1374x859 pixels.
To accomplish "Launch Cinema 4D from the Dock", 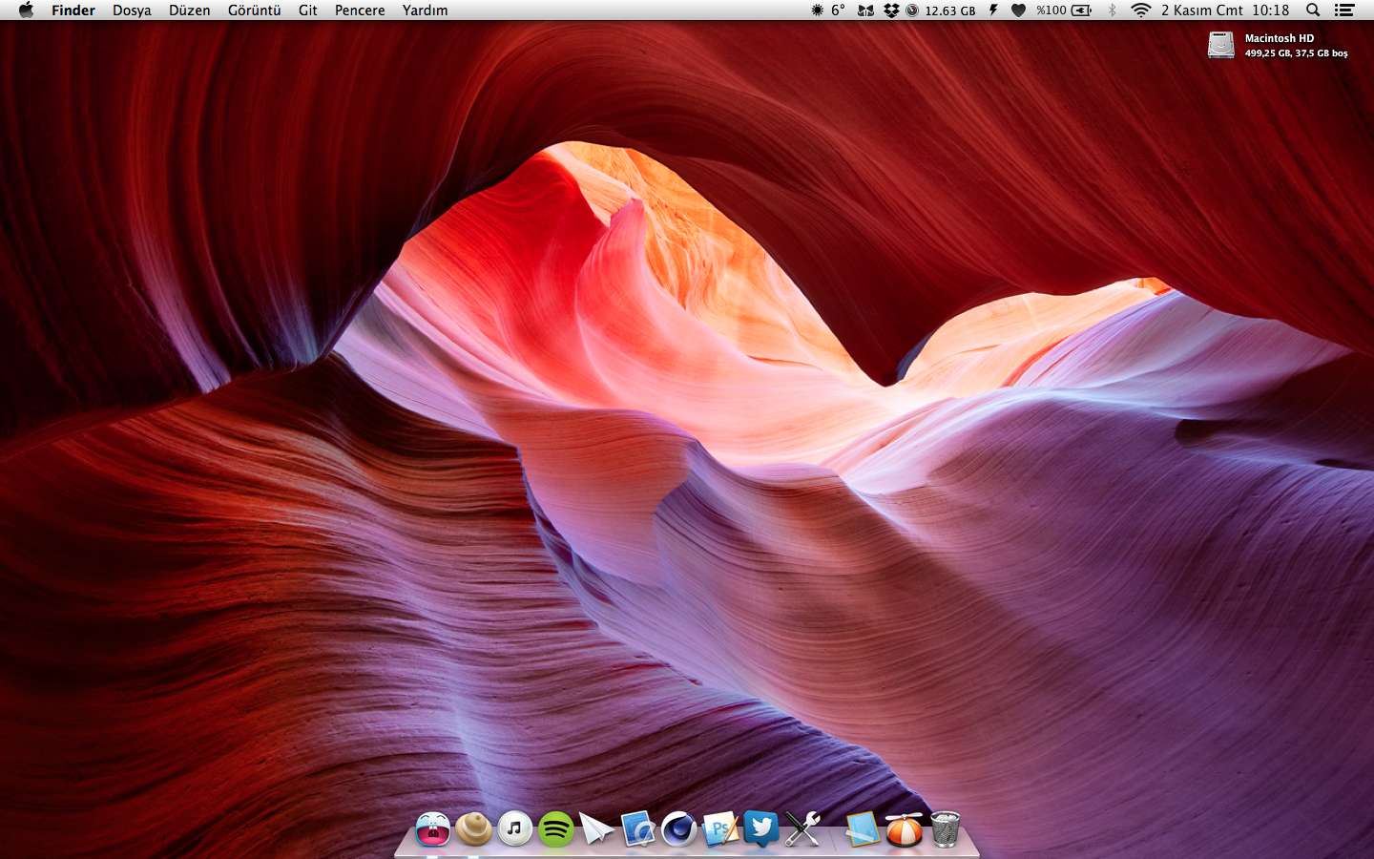I will point(679,828).
